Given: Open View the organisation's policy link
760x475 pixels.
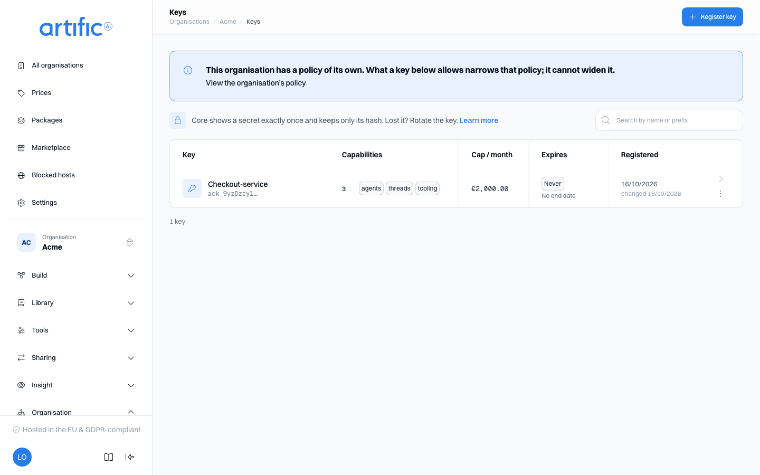Looking at the screenshot, I should tap(255, 83).
